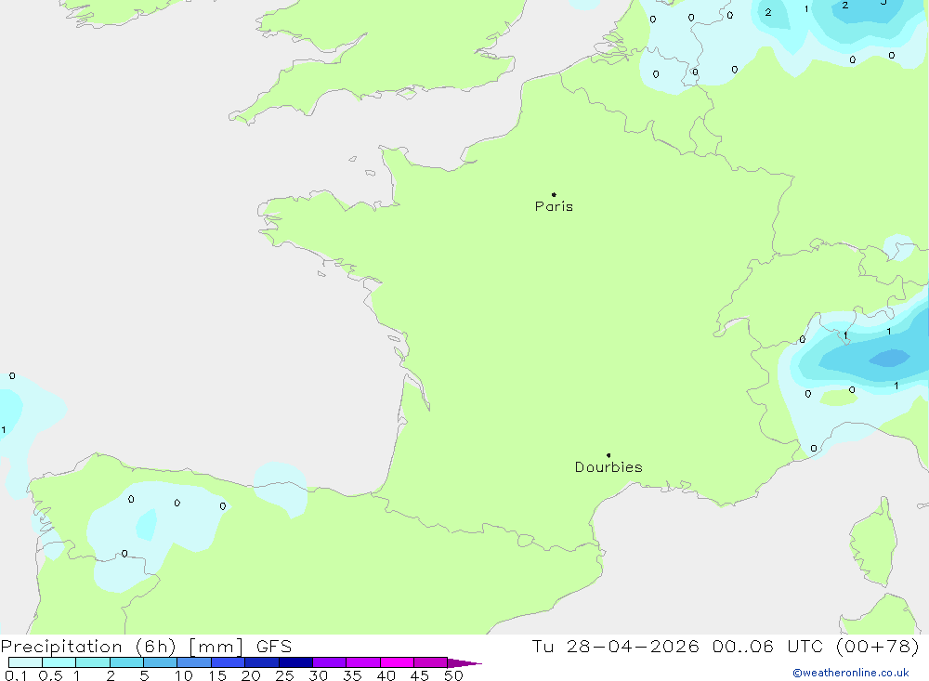Pick the 1–2 mm legend color swatch
Image resolution: width=929 pixels, height=681 pixels.
click(93, 662)
